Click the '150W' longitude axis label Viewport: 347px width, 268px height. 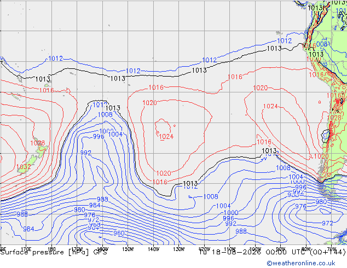[128, 249]
